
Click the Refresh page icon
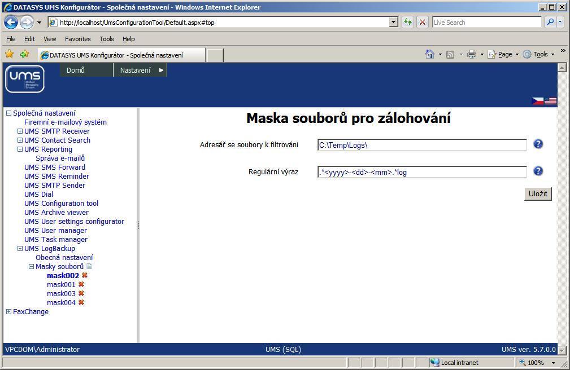(x=408, y=23)
